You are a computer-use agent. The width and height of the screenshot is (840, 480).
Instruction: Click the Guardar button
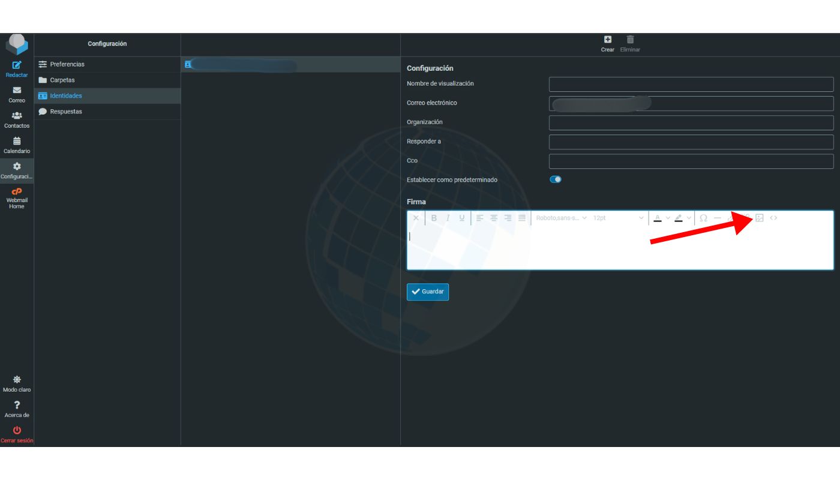[428, 292]
